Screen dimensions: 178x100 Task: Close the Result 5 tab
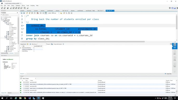[x=25, y=74]
